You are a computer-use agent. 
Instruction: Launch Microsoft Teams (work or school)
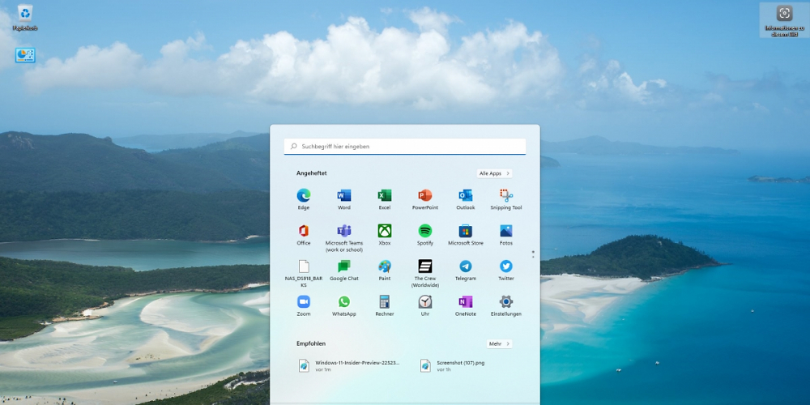click(x=344, y=237)
